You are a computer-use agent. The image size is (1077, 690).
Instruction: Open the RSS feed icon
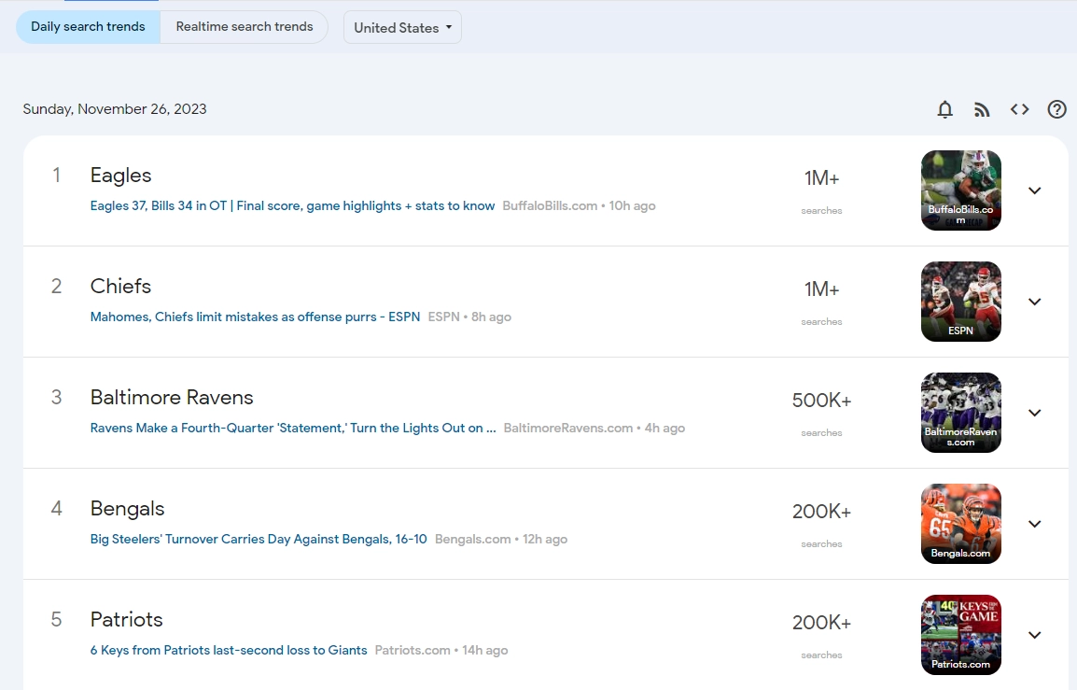point(982,109)
